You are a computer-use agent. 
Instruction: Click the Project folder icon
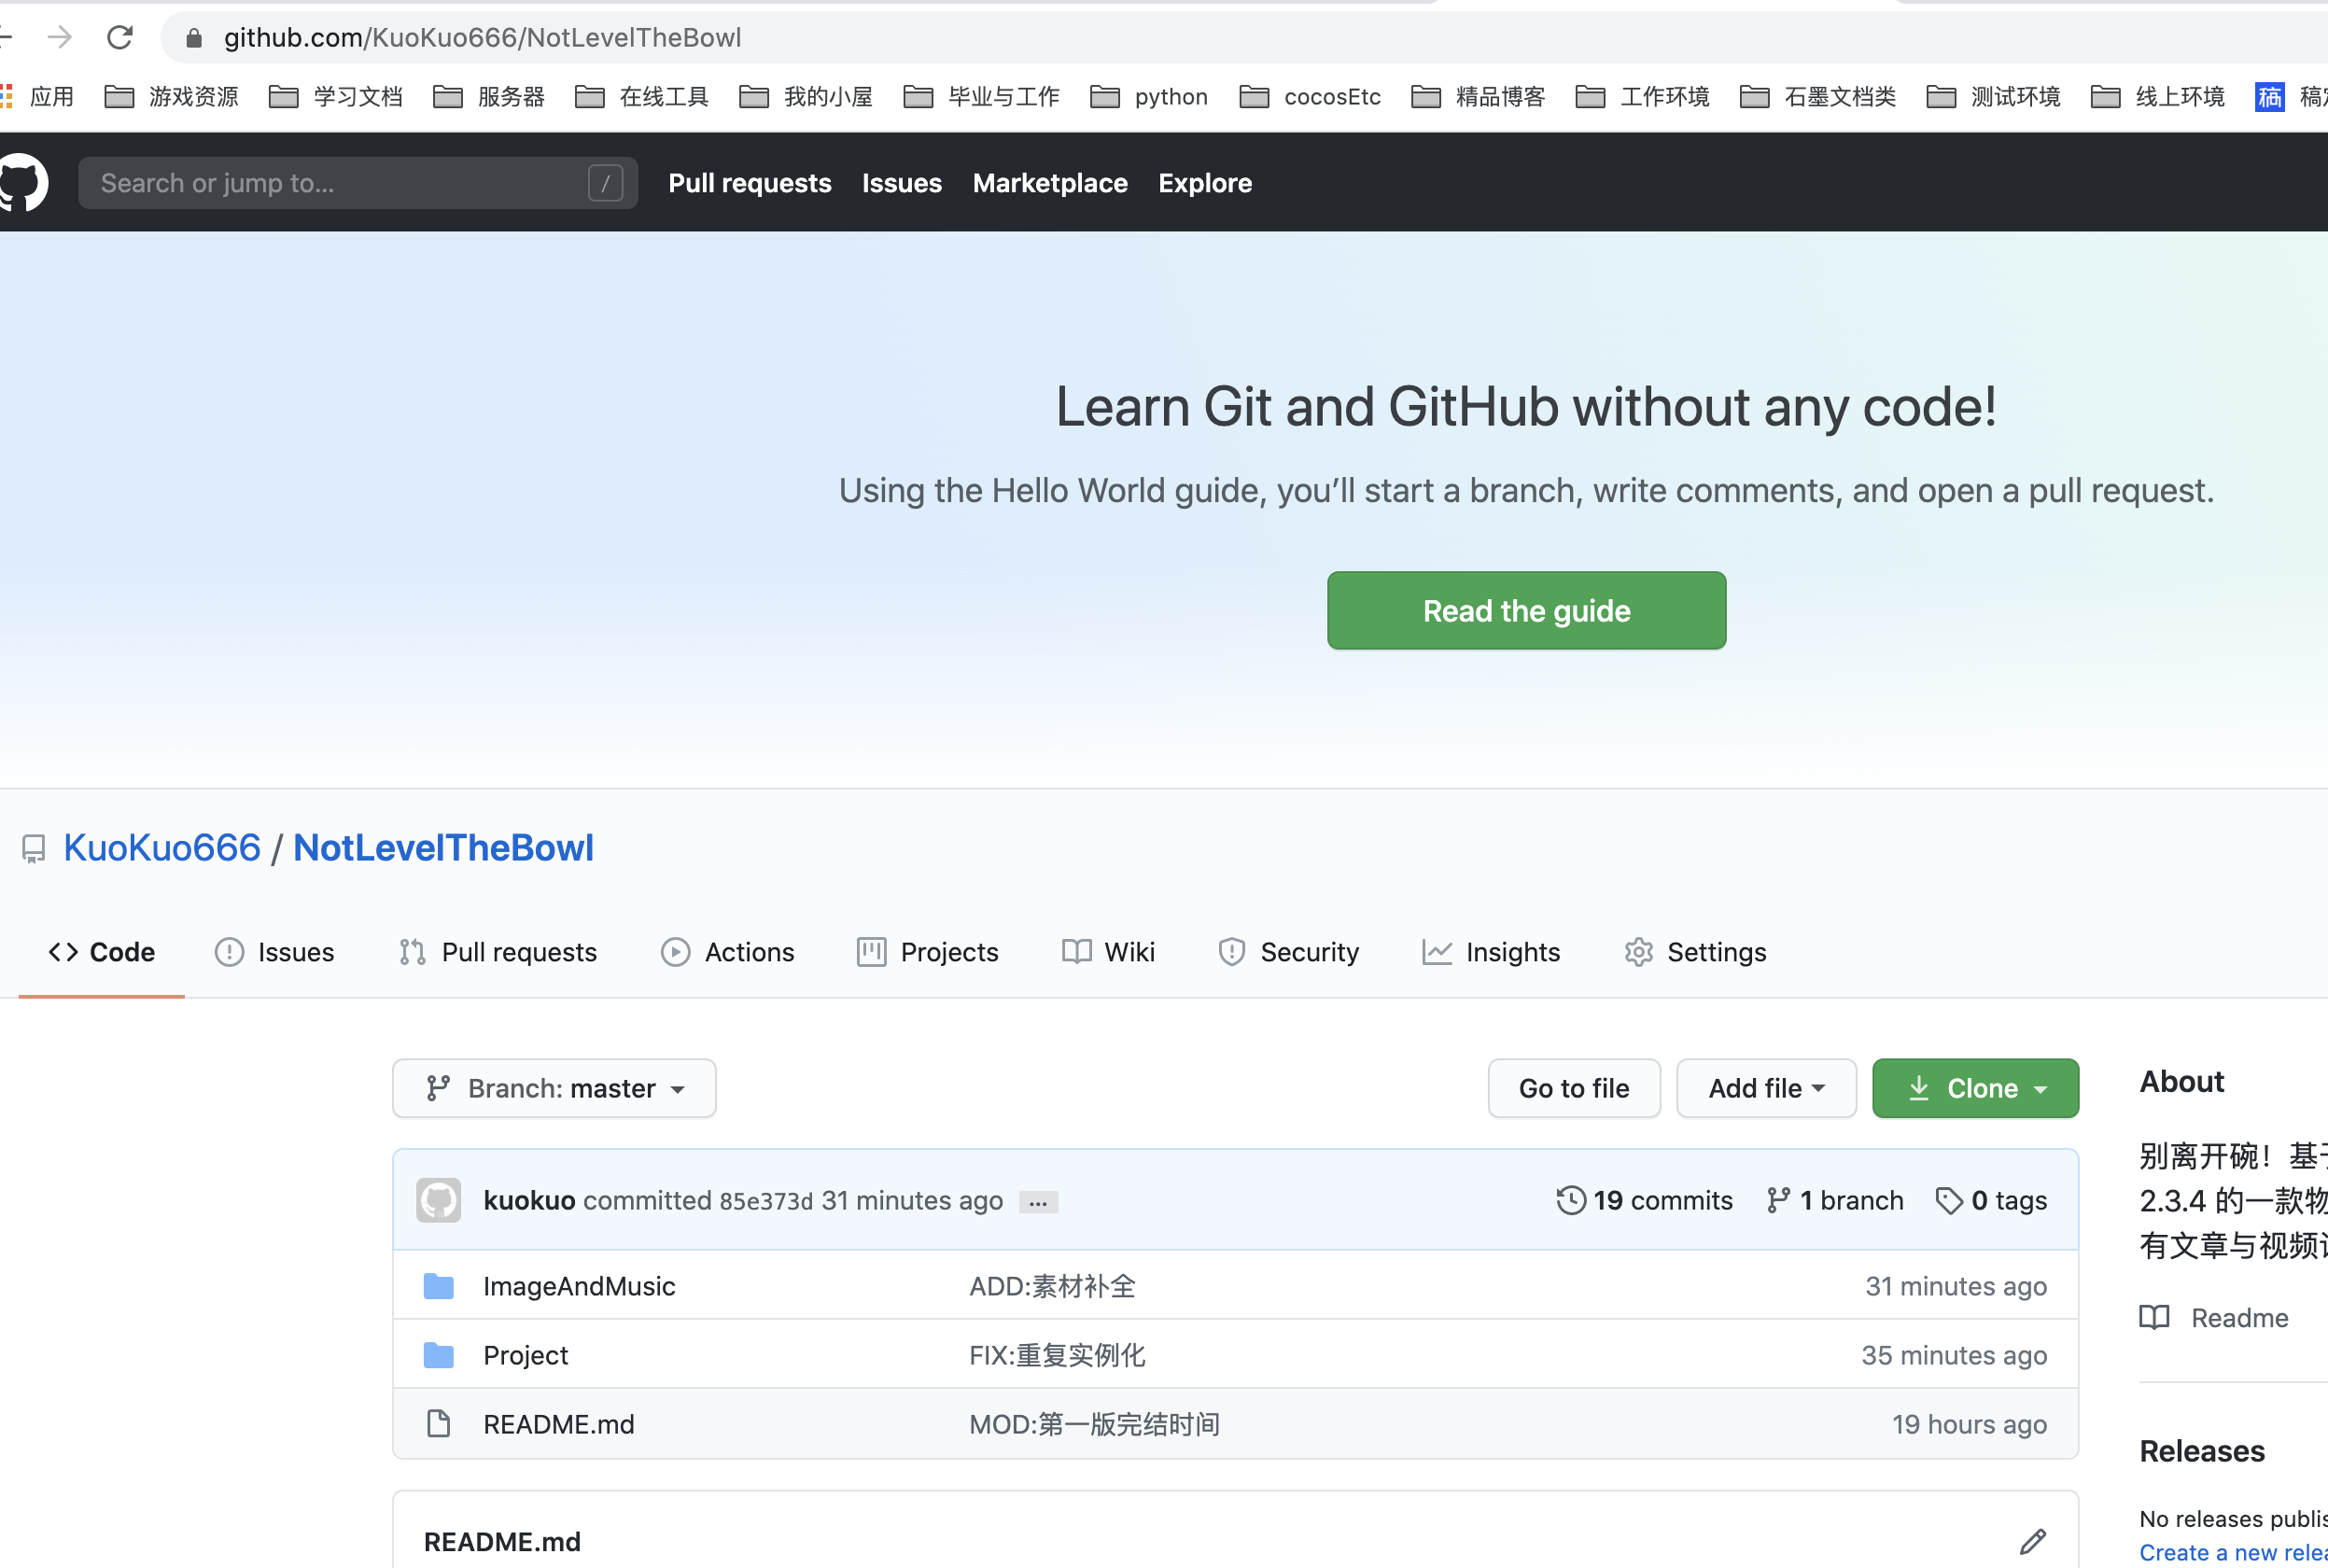[439, 1355]
